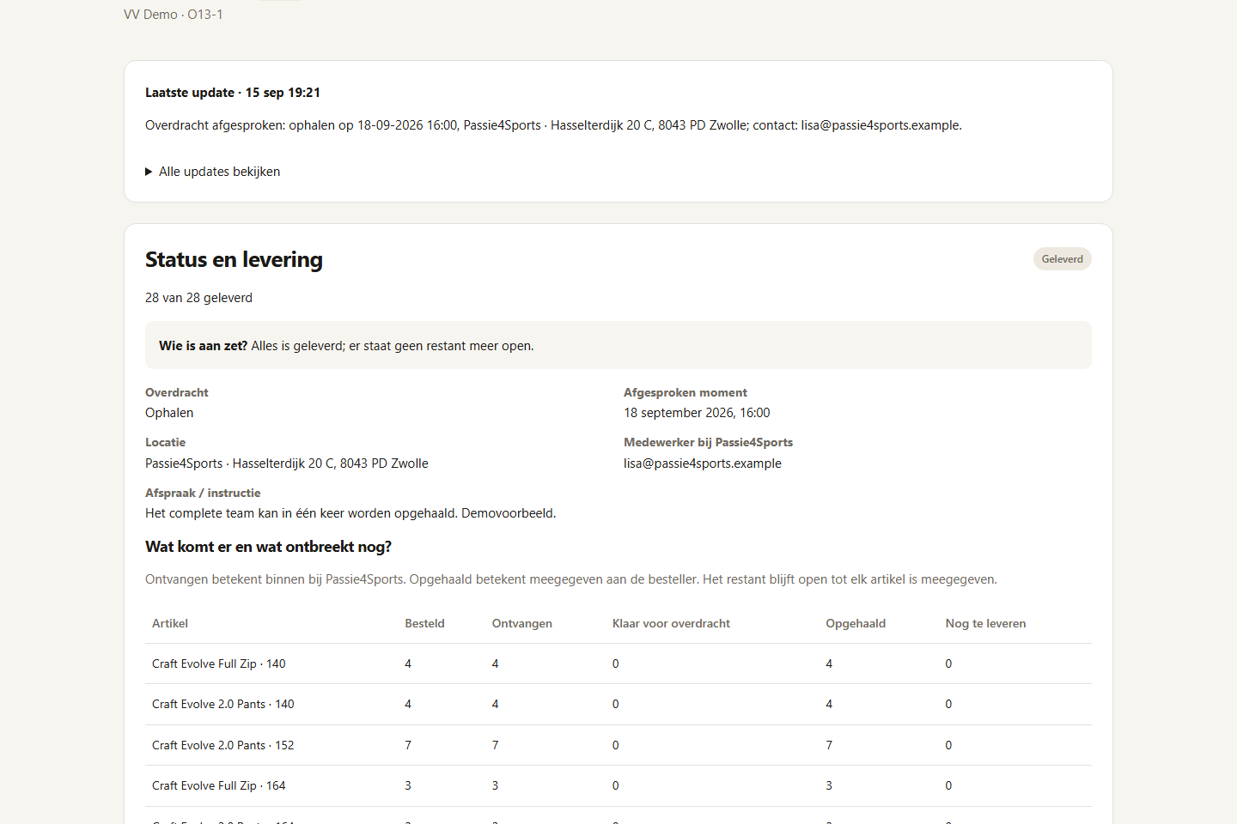Click Nog te leveren value in Full Zip · 164 row
The image size is (1237, 824).
[x=949, y=785]
